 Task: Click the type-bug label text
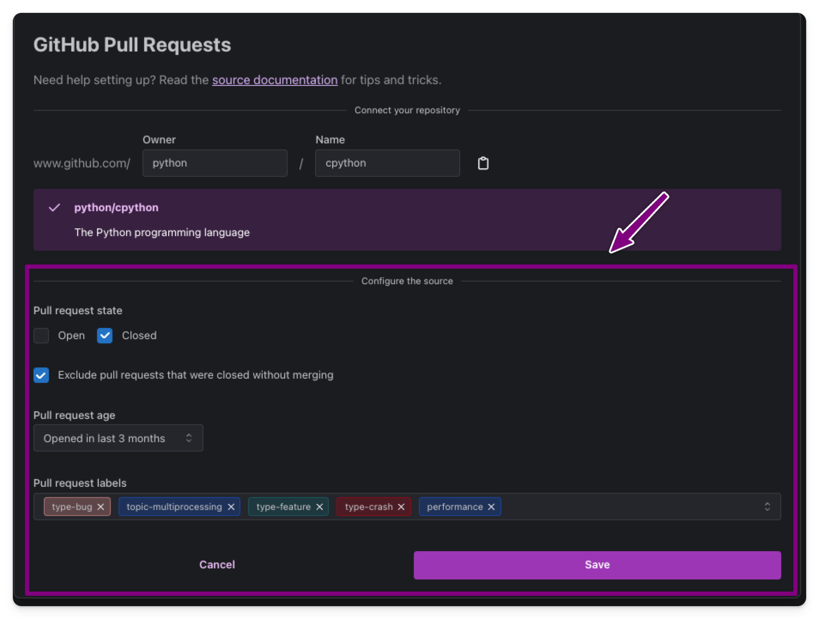coord(72,507)
